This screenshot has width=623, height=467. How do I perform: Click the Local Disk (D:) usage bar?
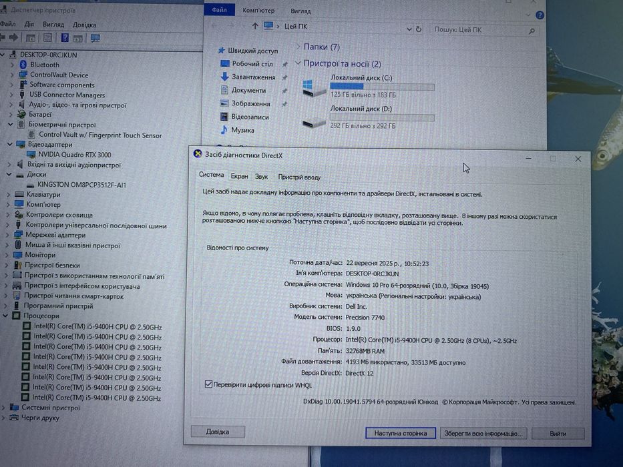point(382,117)
